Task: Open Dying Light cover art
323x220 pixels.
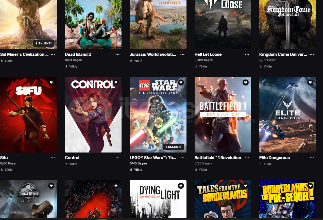Action: (158, 199)
